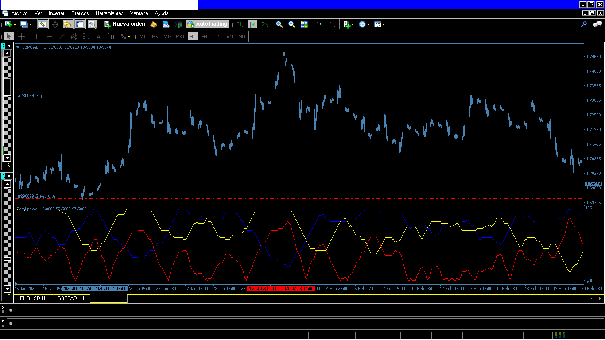Screen dimensions: 605x340
Task: Switch chart to line chart mode
Action: click(x=265, y=24)
